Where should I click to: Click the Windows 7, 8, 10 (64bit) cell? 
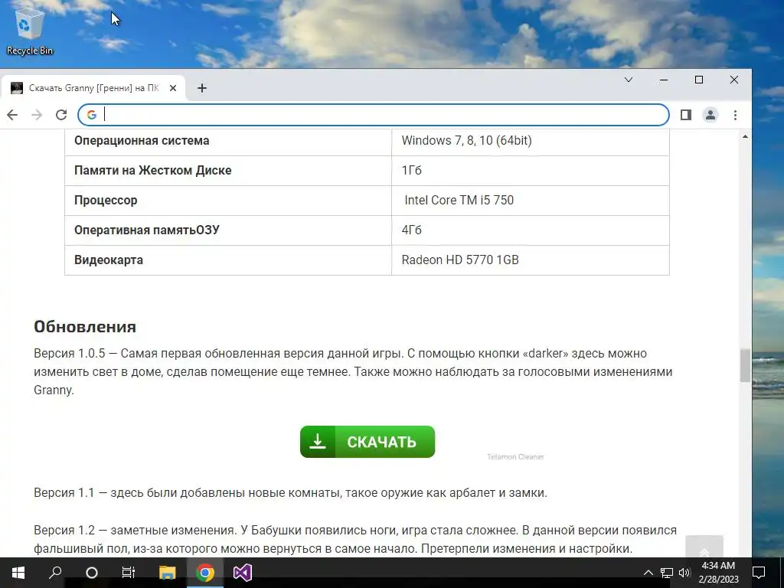tap(531, 141)
